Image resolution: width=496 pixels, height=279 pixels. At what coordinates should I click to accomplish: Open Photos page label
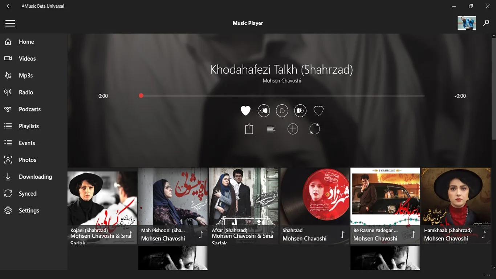28,160
